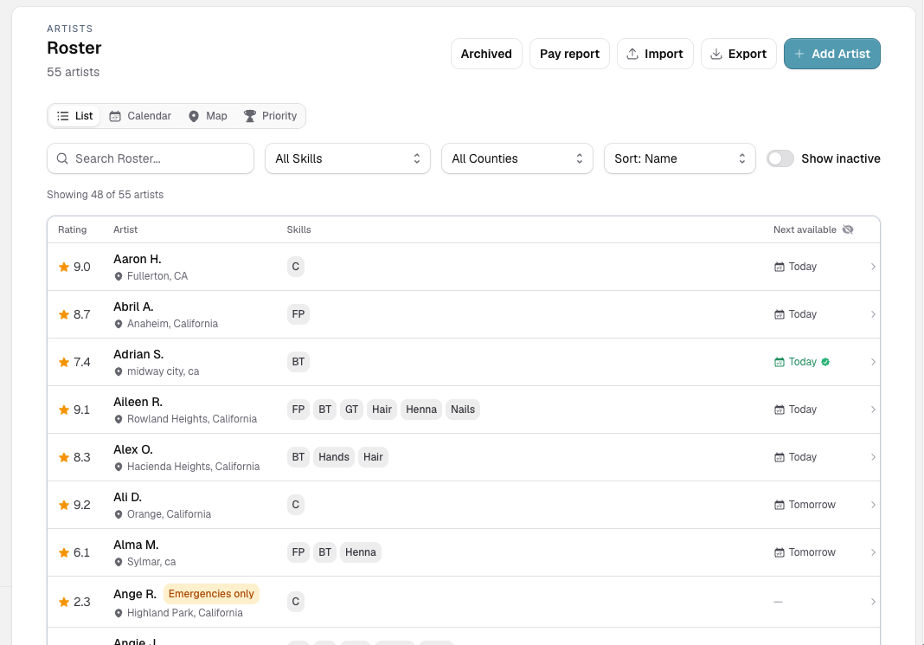
Task: Open the All Skills dropdown
Action: [x=348, y=158]
